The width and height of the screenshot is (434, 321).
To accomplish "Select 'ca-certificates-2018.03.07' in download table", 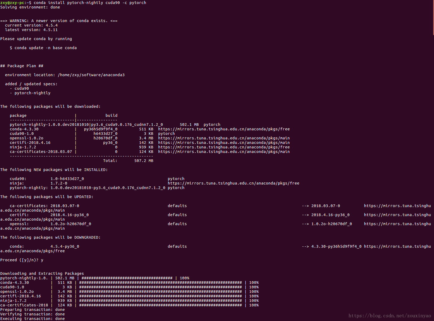I will tap(41, 152).
